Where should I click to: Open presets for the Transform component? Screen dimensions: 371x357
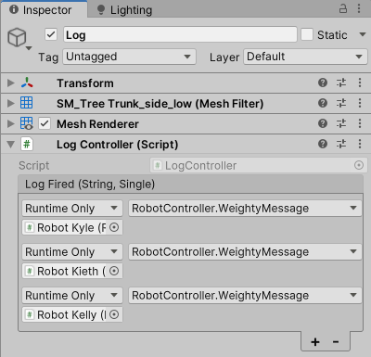(x=341, y=83)
